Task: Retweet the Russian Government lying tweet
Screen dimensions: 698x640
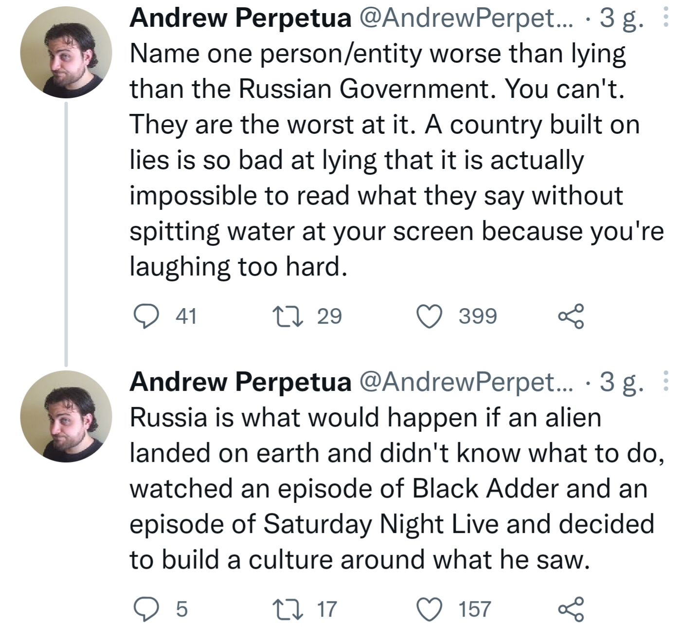Action: (288, 316)
